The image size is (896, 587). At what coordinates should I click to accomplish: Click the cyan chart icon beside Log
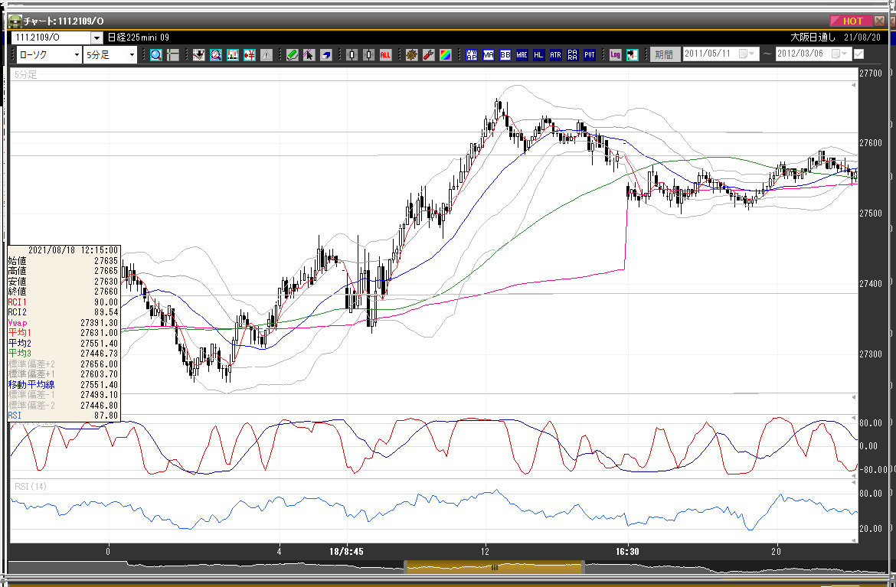pos(632,55)
